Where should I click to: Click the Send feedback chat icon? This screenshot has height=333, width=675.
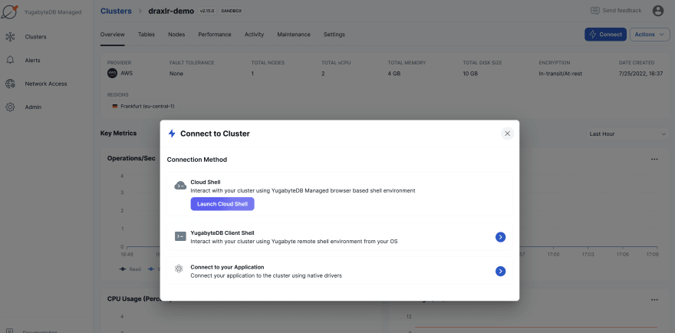pyautogui.click(x=595, y=11)
